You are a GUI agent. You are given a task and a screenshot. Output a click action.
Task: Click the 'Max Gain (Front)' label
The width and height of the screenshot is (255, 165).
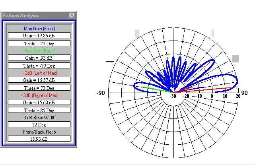pos(39,29)
